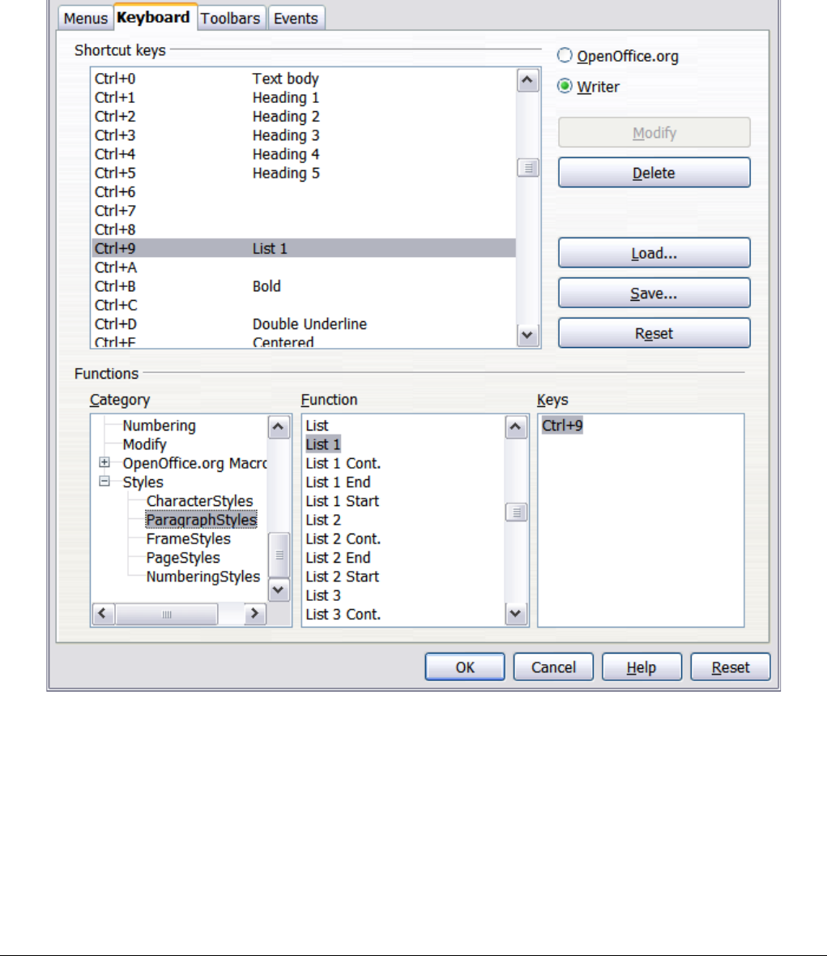
Task: Select PageStyles category
Action: coord(183,558)
